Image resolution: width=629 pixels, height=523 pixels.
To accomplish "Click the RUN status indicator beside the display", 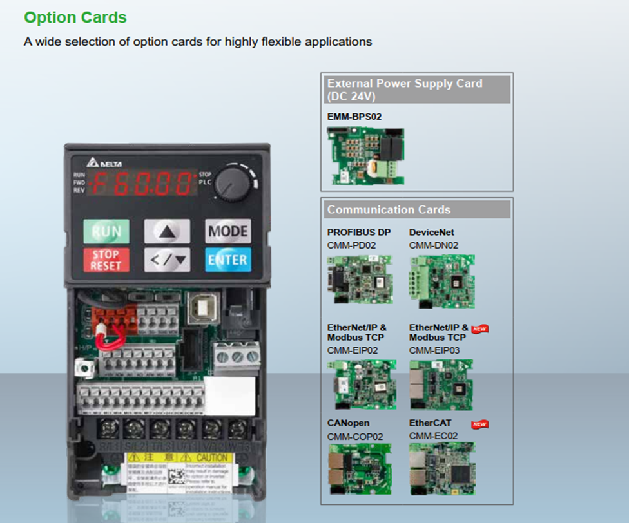I will tap(79, 175).
